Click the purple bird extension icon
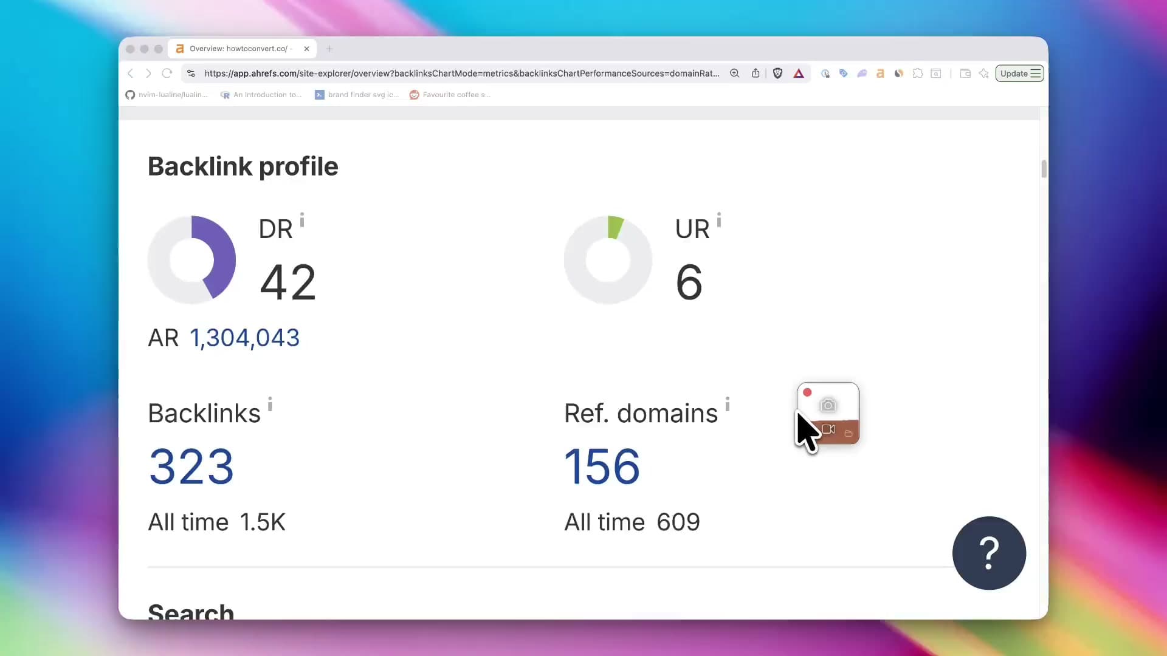1167x656 pixels. tap(862, 73)
